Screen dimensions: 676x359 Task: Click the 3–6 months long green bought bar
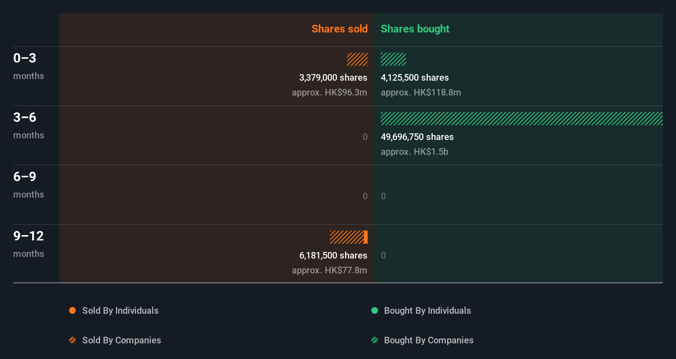click(x=522, y=119)
